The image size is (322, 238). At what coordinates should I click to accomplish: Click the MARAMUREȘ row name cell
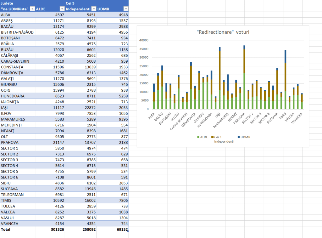[x=17, y=119]
